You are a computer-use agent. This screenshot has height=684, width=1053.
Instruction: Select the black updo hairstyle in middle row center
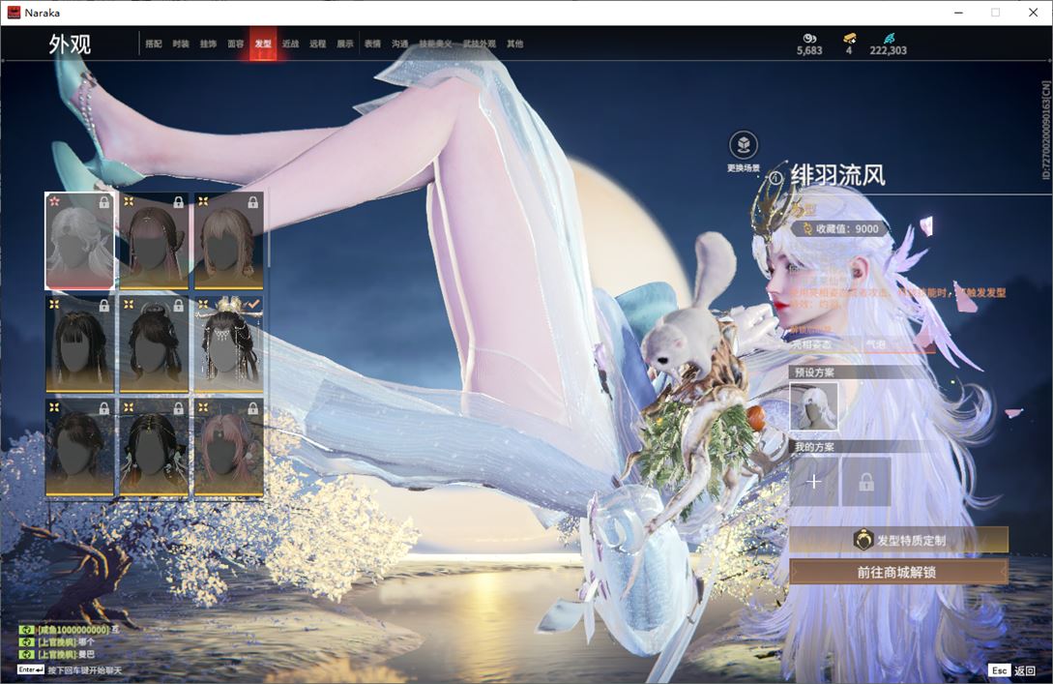coord(154,344)
